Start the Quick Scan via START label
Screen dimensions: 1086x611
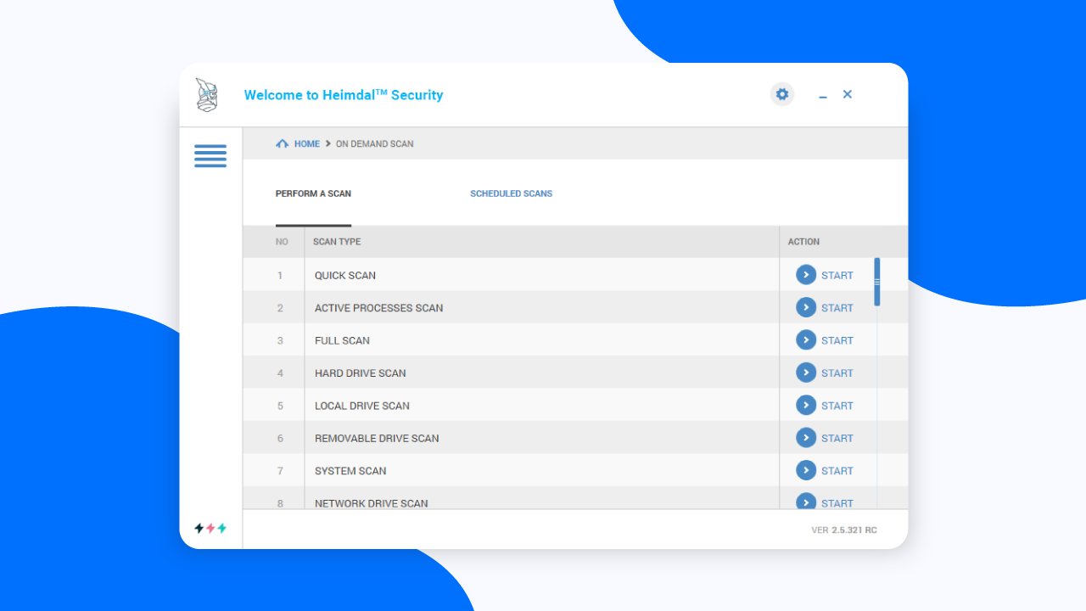coord(837,276)
